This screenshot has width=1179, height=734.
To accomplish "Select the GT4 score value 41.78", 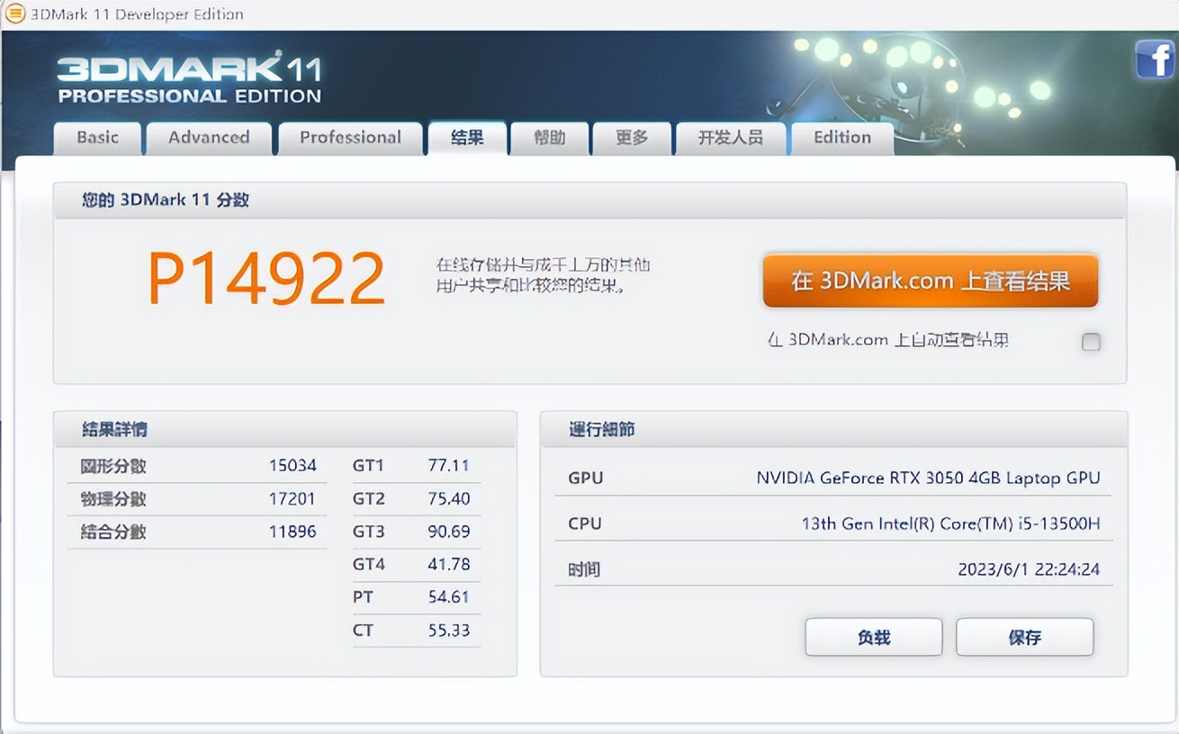I will pos(450,564).
